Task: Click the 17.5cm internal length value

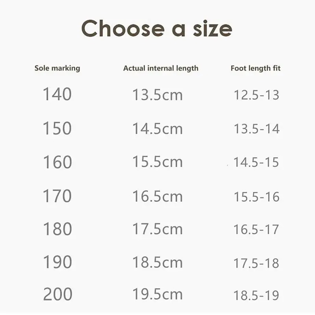Action: point(157,229)
